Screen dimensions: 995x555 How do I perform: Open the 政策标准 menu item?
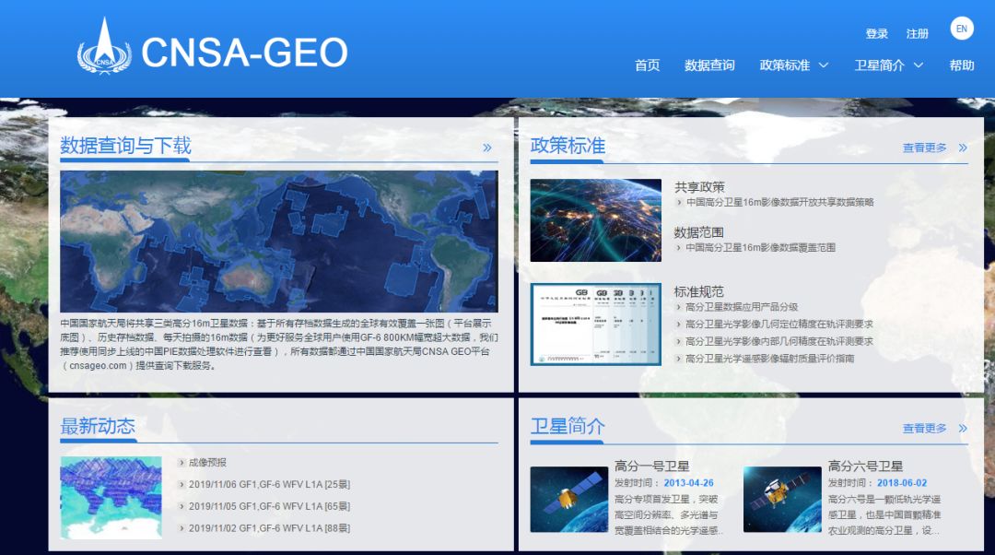point(784,65)
